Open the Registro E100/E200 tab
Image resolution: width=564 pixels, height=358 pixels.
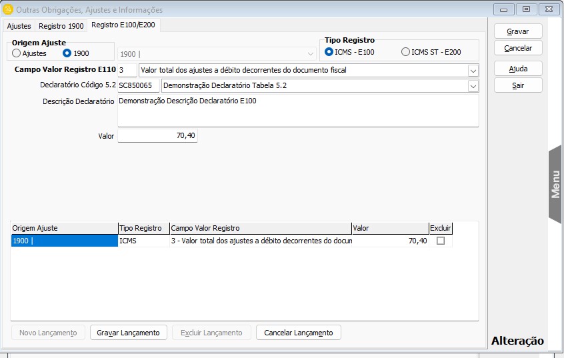123,25
